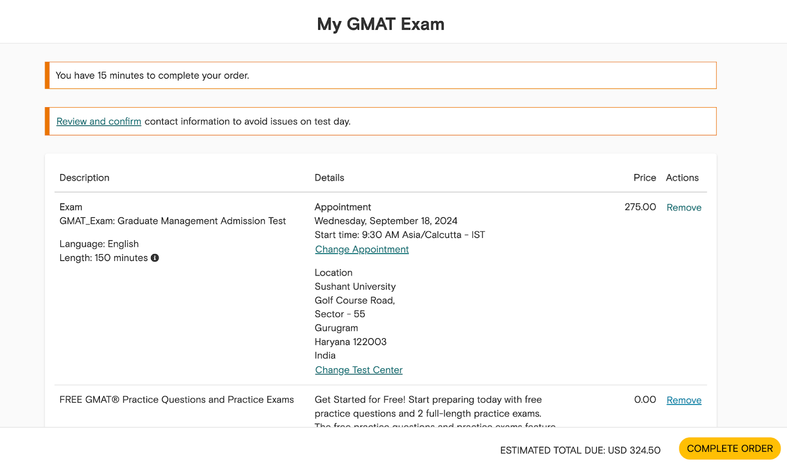The image size is (787, 468).
Task: Remove the GMAT Exam item priced 275.00
Action: coord(684,207)
